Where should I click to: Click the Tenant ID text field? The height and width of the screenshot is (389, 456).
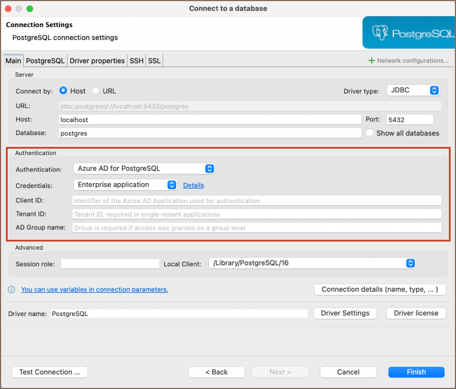tap(257, 214)
